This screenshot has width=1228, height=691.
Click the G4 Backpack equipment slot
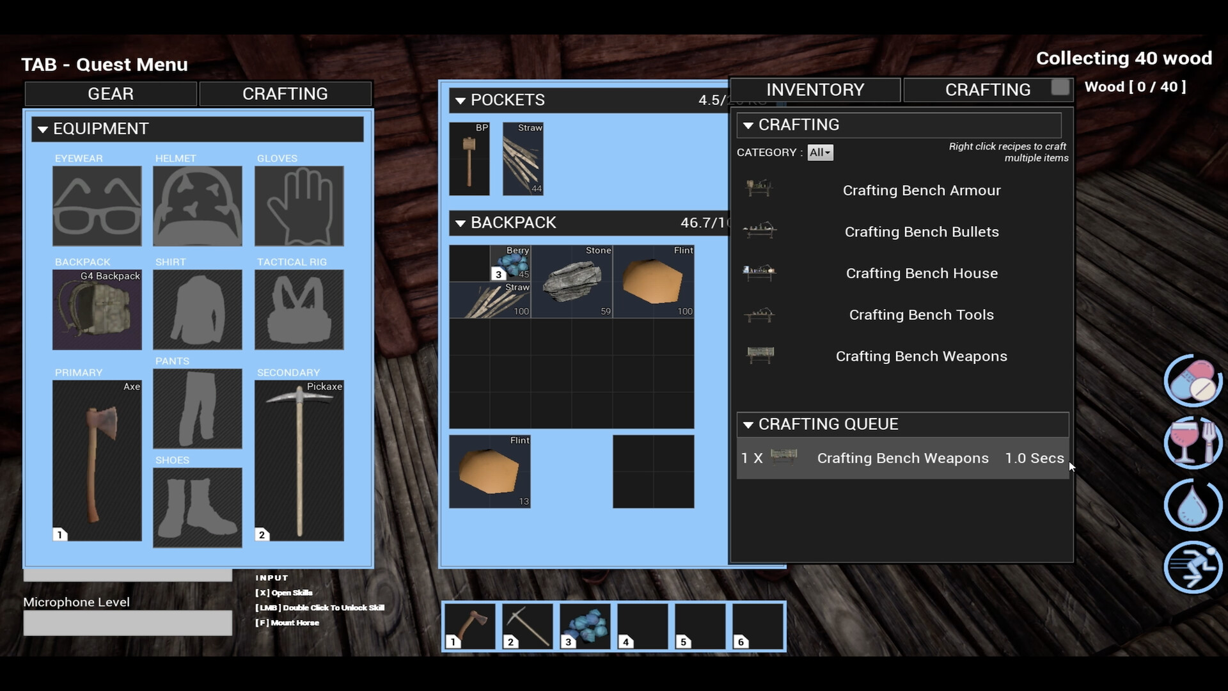click(97, 310)
